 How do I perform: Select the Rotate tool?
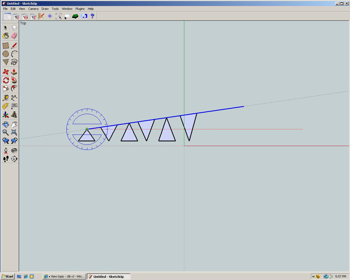6,80
